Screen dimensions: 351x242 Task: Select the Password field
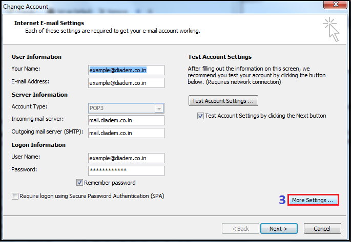click(x=126, y=171)
